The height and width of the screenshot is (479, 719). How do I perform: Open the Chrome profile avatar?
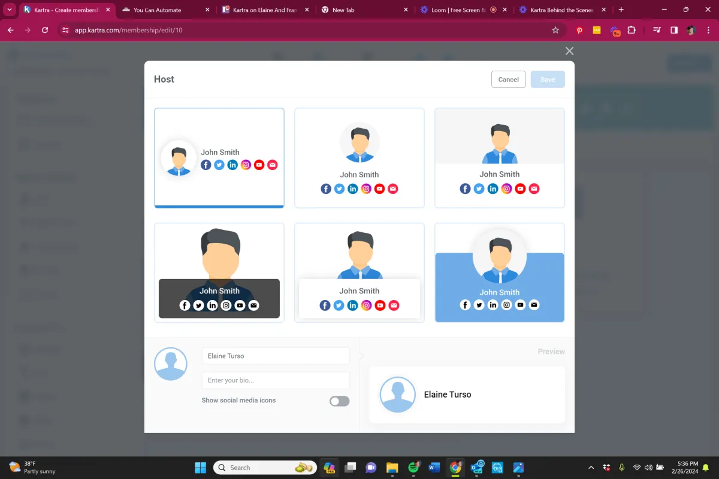coord(691,30)
